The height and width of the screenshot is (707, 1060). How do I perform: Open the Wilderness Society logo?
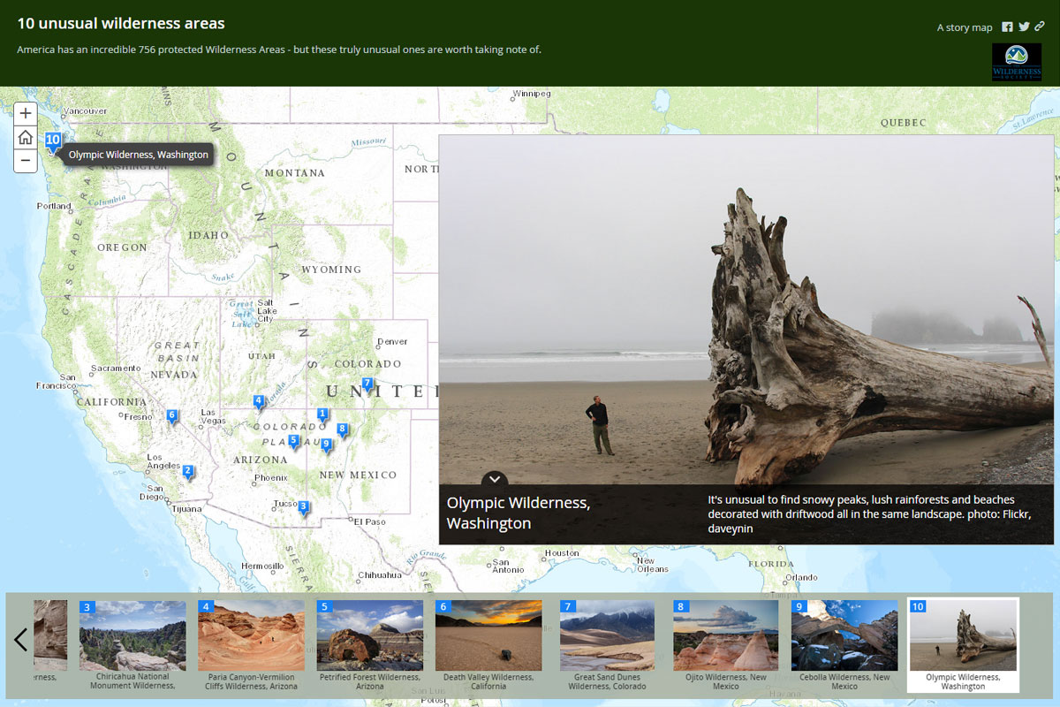click(x=1016, y=62)
